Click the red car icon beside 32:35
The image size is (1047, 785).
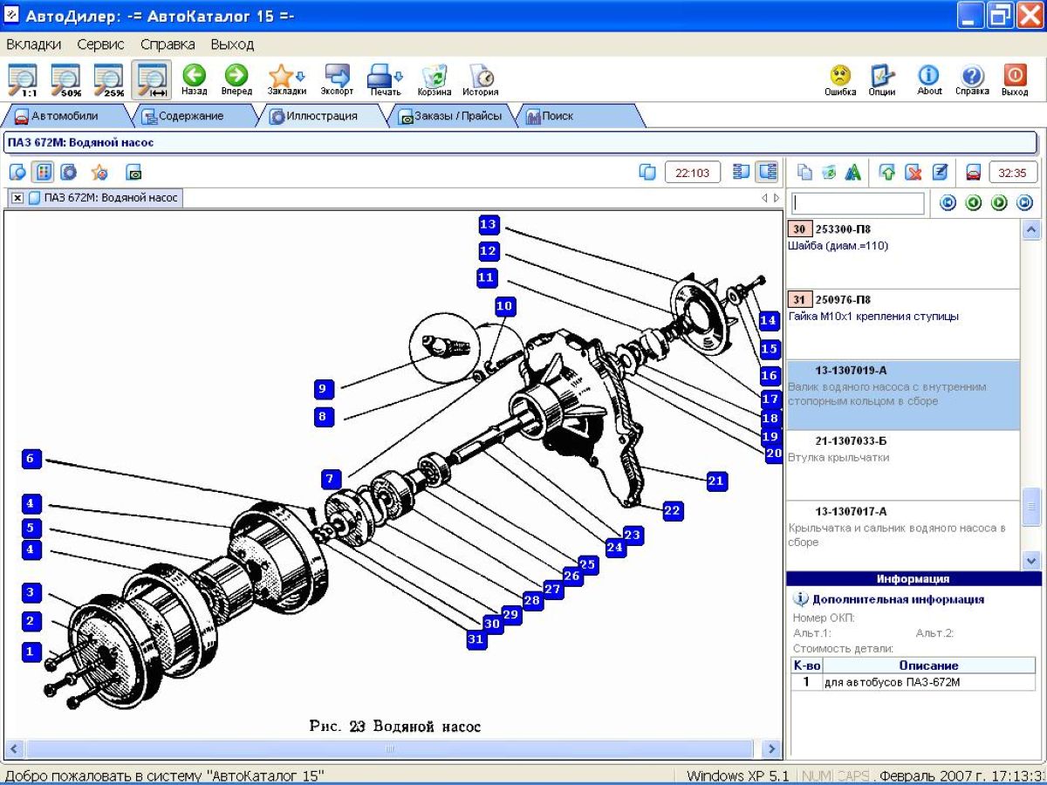974,172
